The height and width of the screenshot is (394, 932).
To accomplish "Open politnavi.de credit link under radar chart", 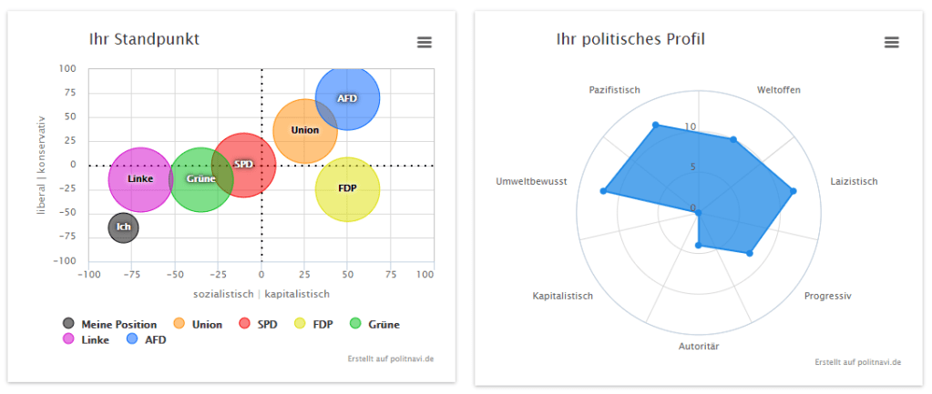I will 858,362.
